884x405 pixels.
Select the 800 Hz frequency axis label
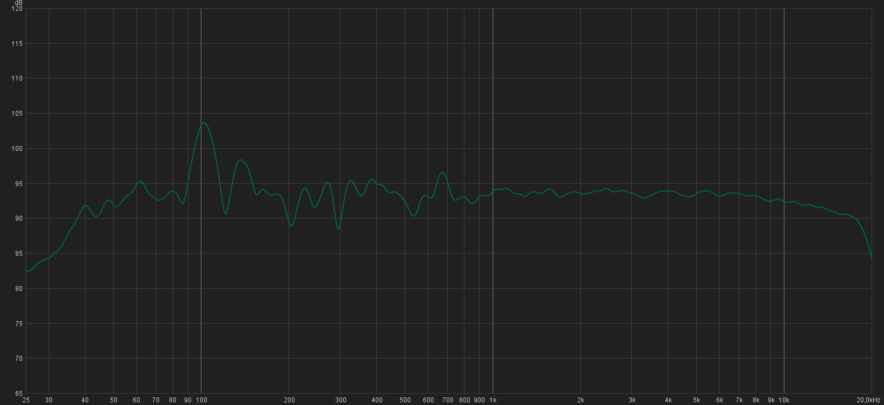click(464, 400)
